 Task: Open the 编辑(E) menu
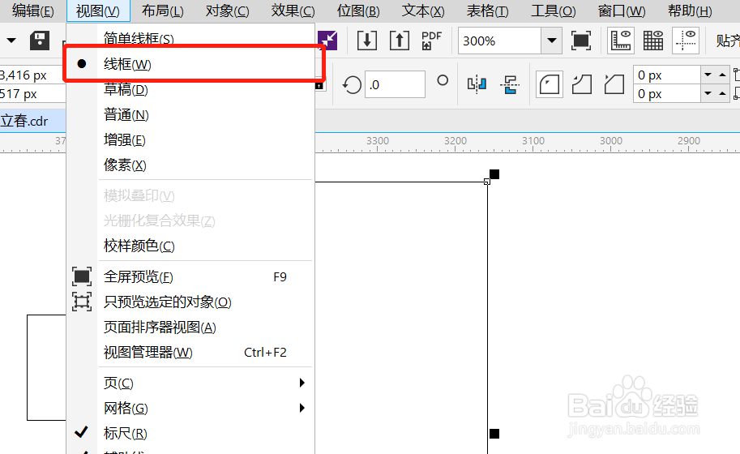click(x=32, y=11)
